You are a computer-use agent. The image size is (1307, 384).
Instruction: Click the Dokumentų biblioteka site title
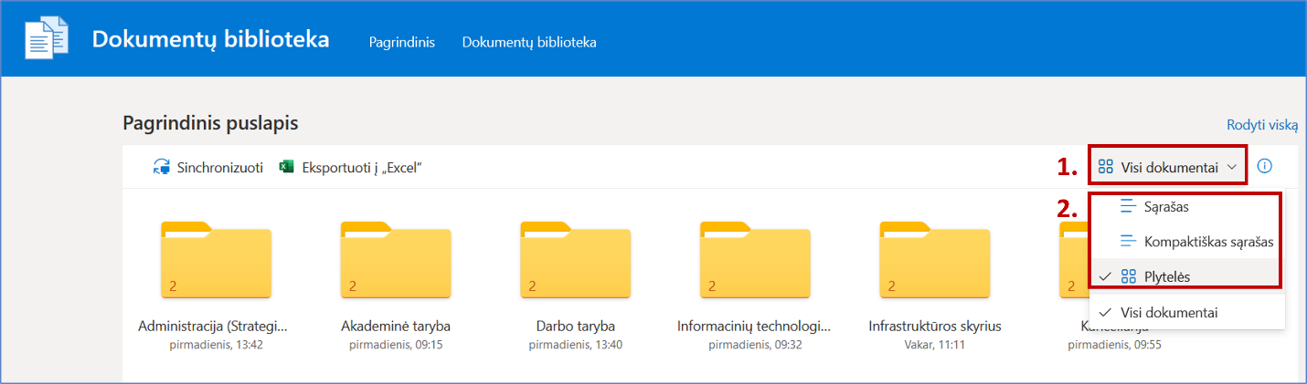point(210,40)
